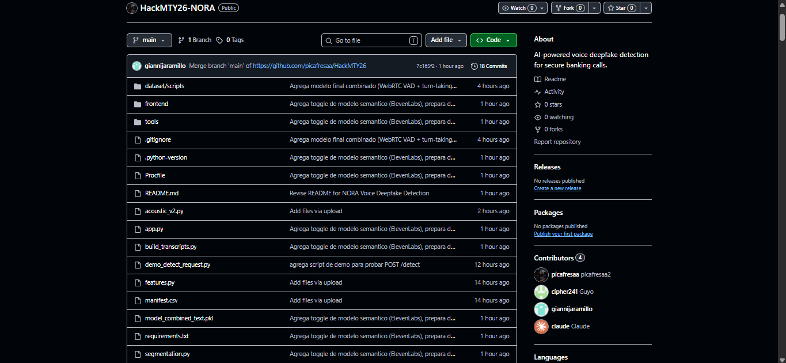Focus the Go to file search field

(x=371, y=40)
